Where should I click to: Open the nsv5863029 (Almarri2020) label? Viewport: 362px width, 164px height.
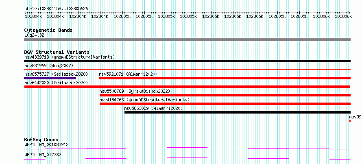pos(153,108)
